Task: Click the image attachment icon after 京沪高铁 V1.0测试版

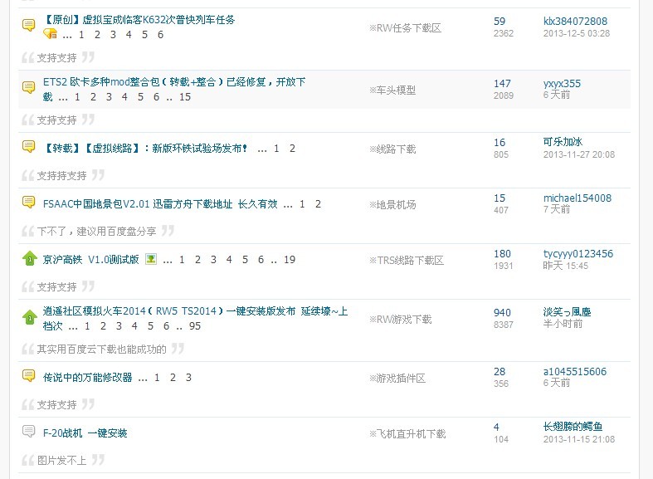Action: point(151,259)
